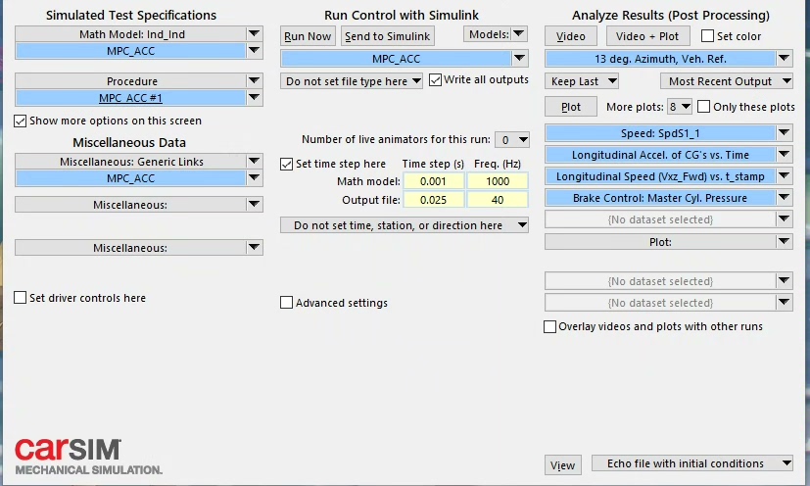Open first {No dataset selected} plot dropdown
The height and width of the screenshot is (486, 810).
(785, 219)
